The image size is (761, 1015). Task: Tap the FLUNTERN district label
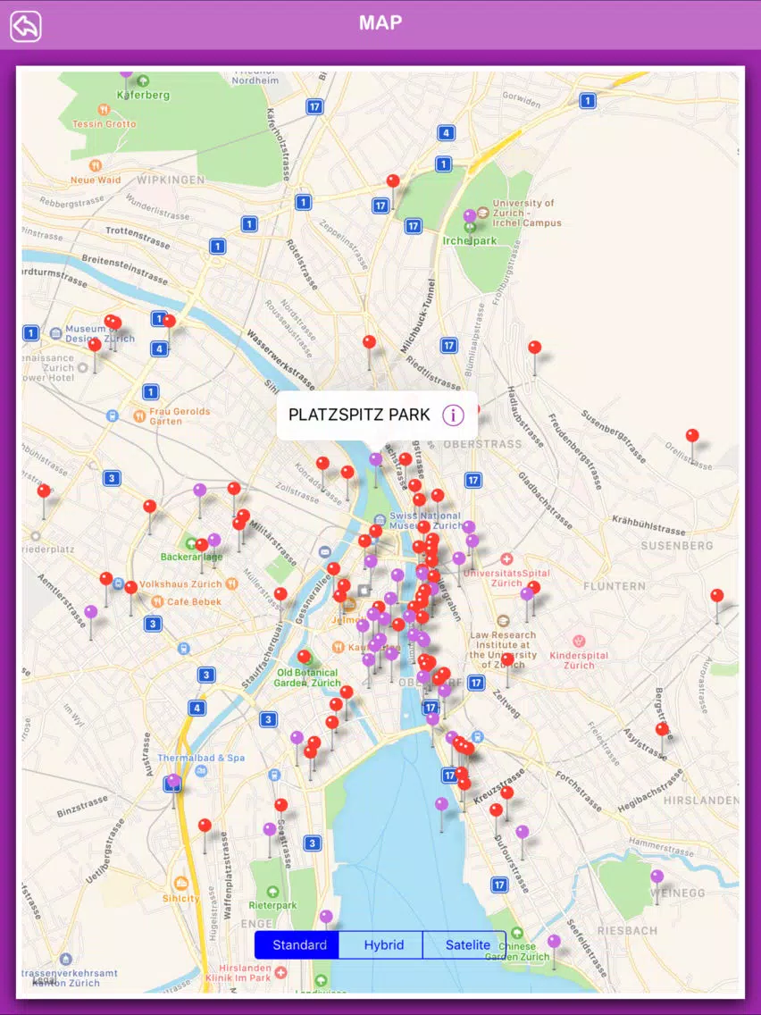click(x=615, y=586)
